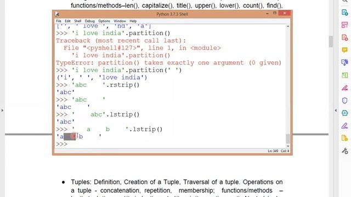This screenshot has height=197, width=351.
Task: Open the Optimize PDF tool
Action: pyautogui.click(x=345, y=113)
